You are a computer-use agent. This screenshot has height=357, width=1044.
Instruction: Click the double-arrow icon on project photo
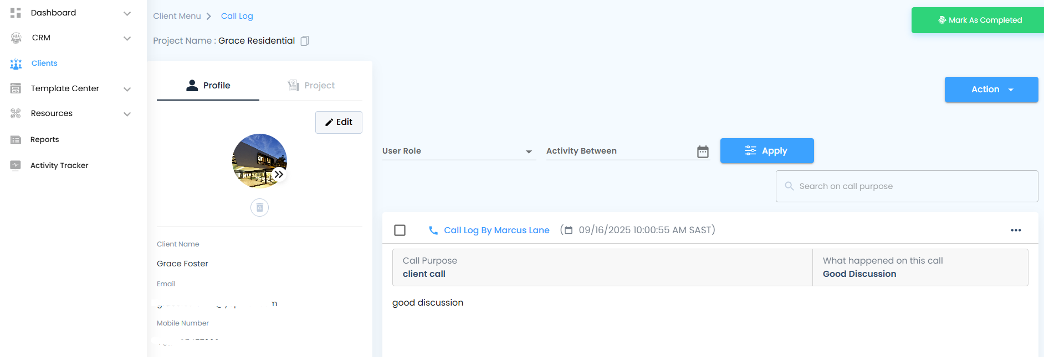[279, 175]
